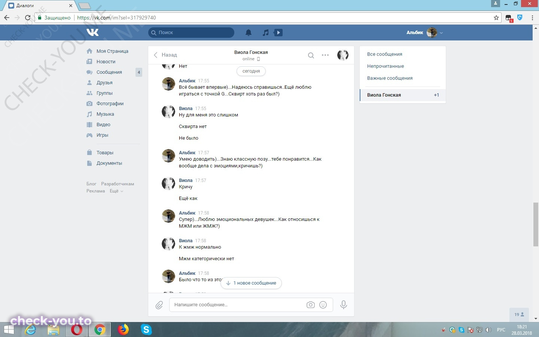The width and height of the screenshot is (539, 337).
Task: Click the Разработчикам footer link
Action: [x=118, y=184]
